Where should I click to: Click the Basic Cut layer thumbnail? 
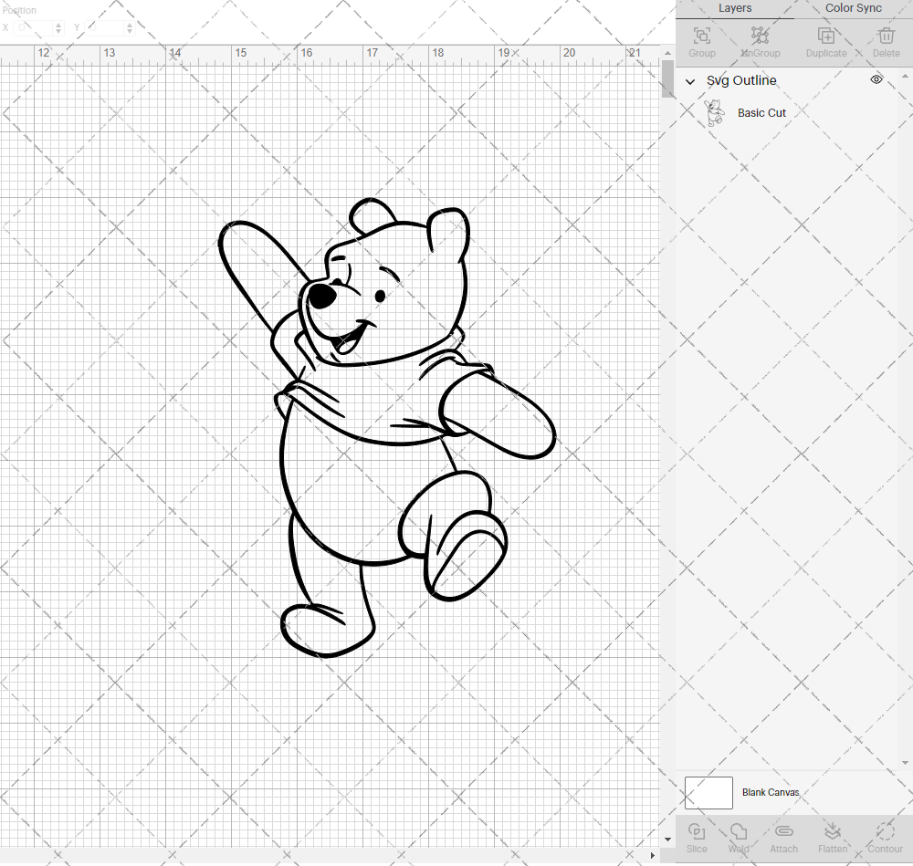(x=715, y=111)
